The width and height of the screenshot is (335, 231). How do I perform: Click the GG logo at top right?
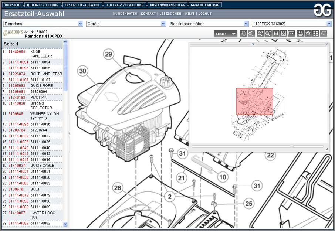tap(322, 10)
